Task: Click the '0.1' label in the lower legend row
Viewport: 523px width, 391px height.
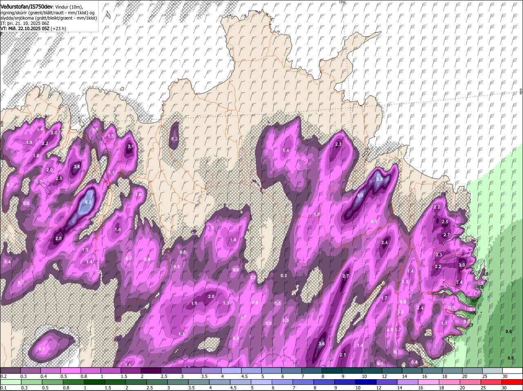Action: 3,388
